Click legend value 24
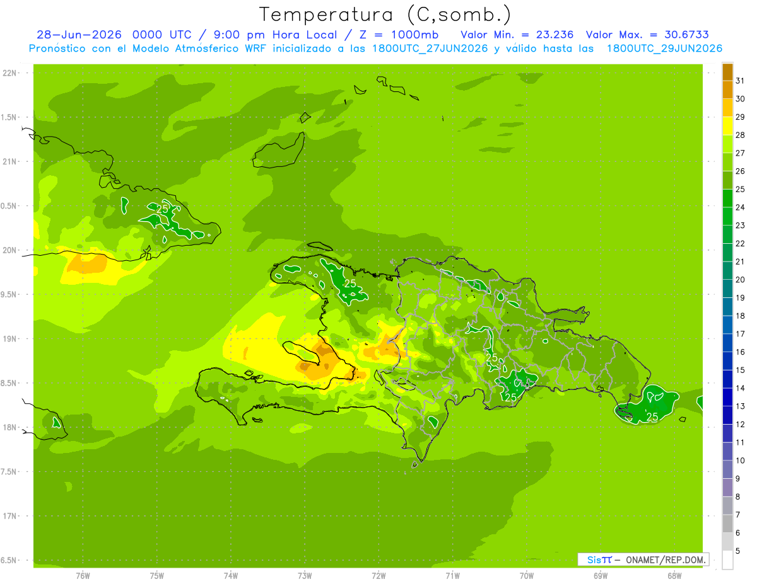757x584 pixels. click(x=740, y=207)
